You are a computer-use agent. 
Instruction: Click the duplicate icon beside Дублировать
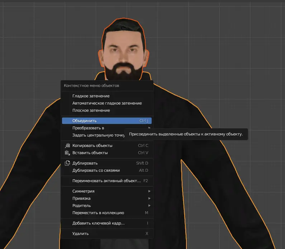point(67,163)
